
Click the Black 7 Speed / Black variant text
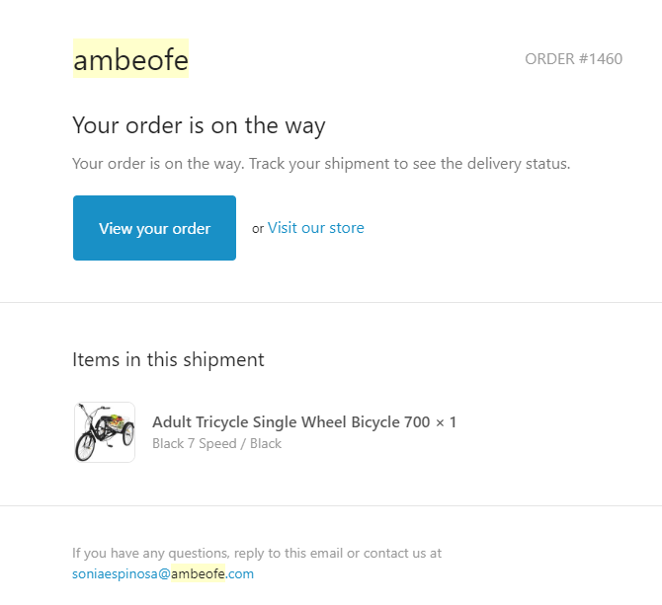216,443
